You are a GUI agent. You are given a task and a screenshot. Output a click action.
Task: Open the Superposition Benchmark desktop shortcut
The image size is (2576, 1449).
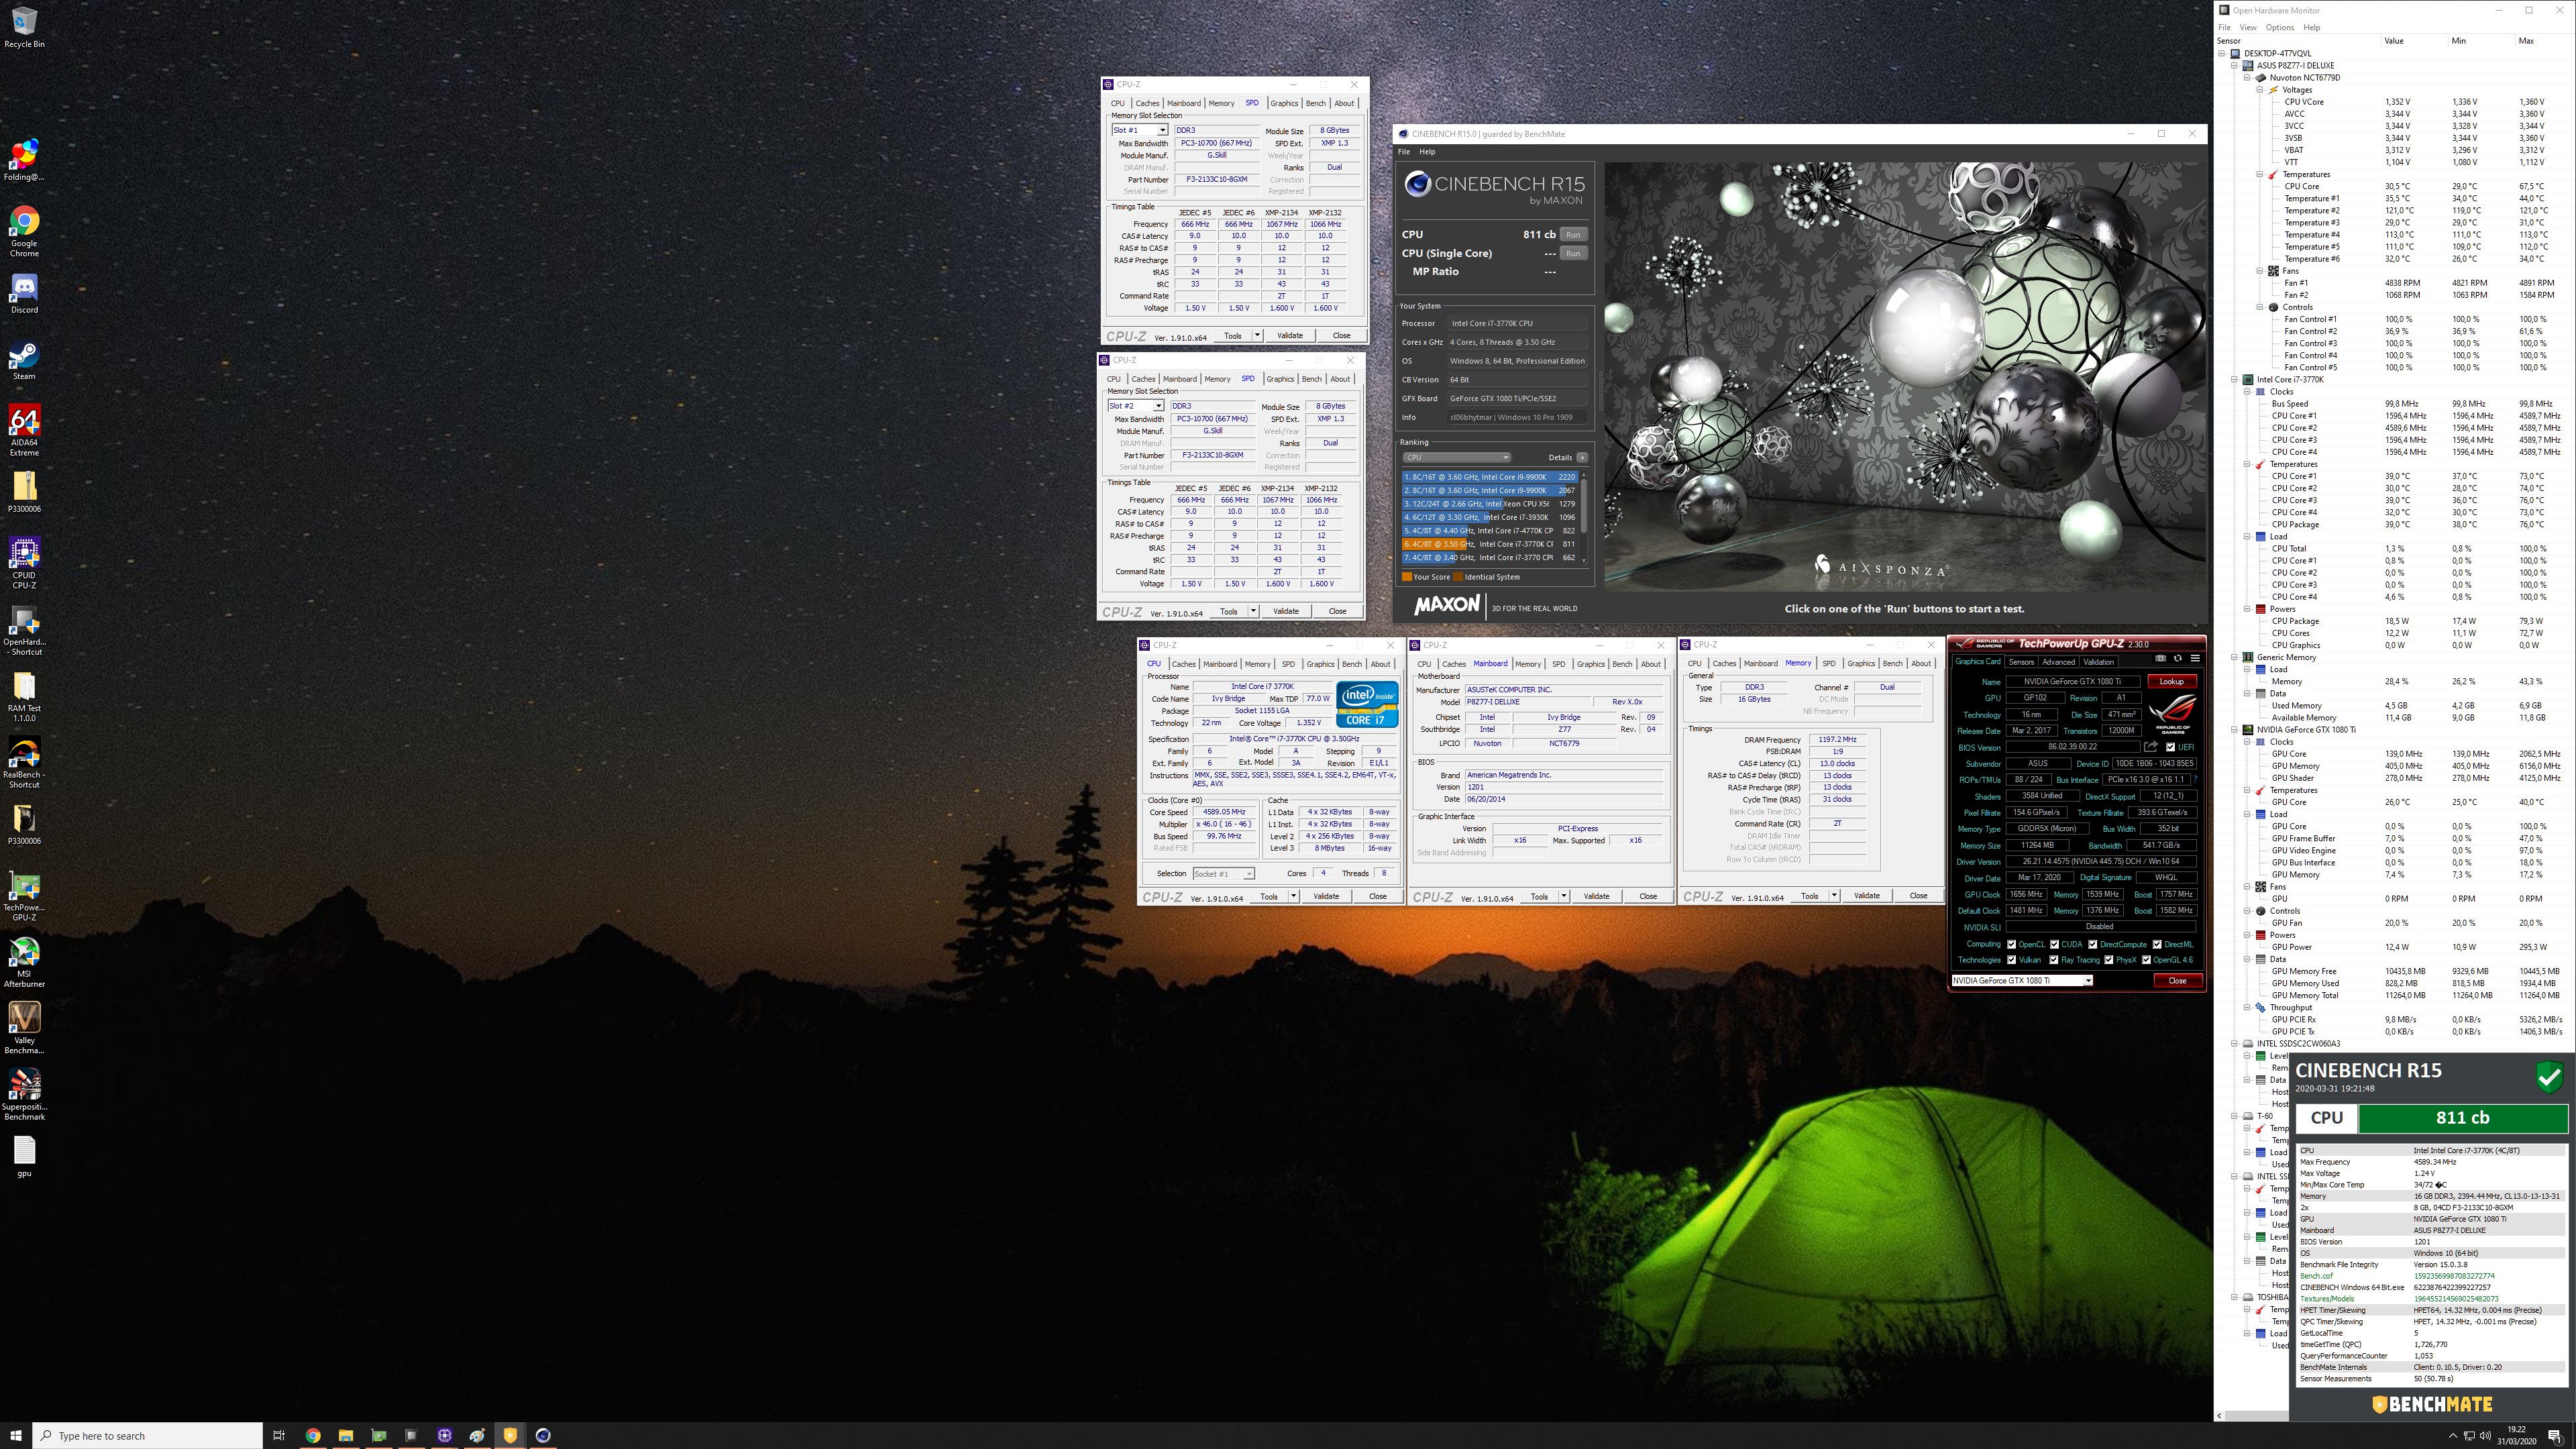click(x=24, y=1094)
